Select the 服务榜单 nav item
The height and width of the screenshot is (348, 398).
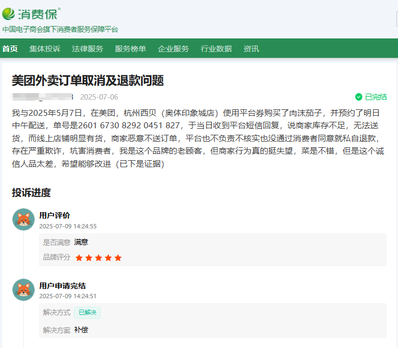pyautogui.click(x=130, y=49)
